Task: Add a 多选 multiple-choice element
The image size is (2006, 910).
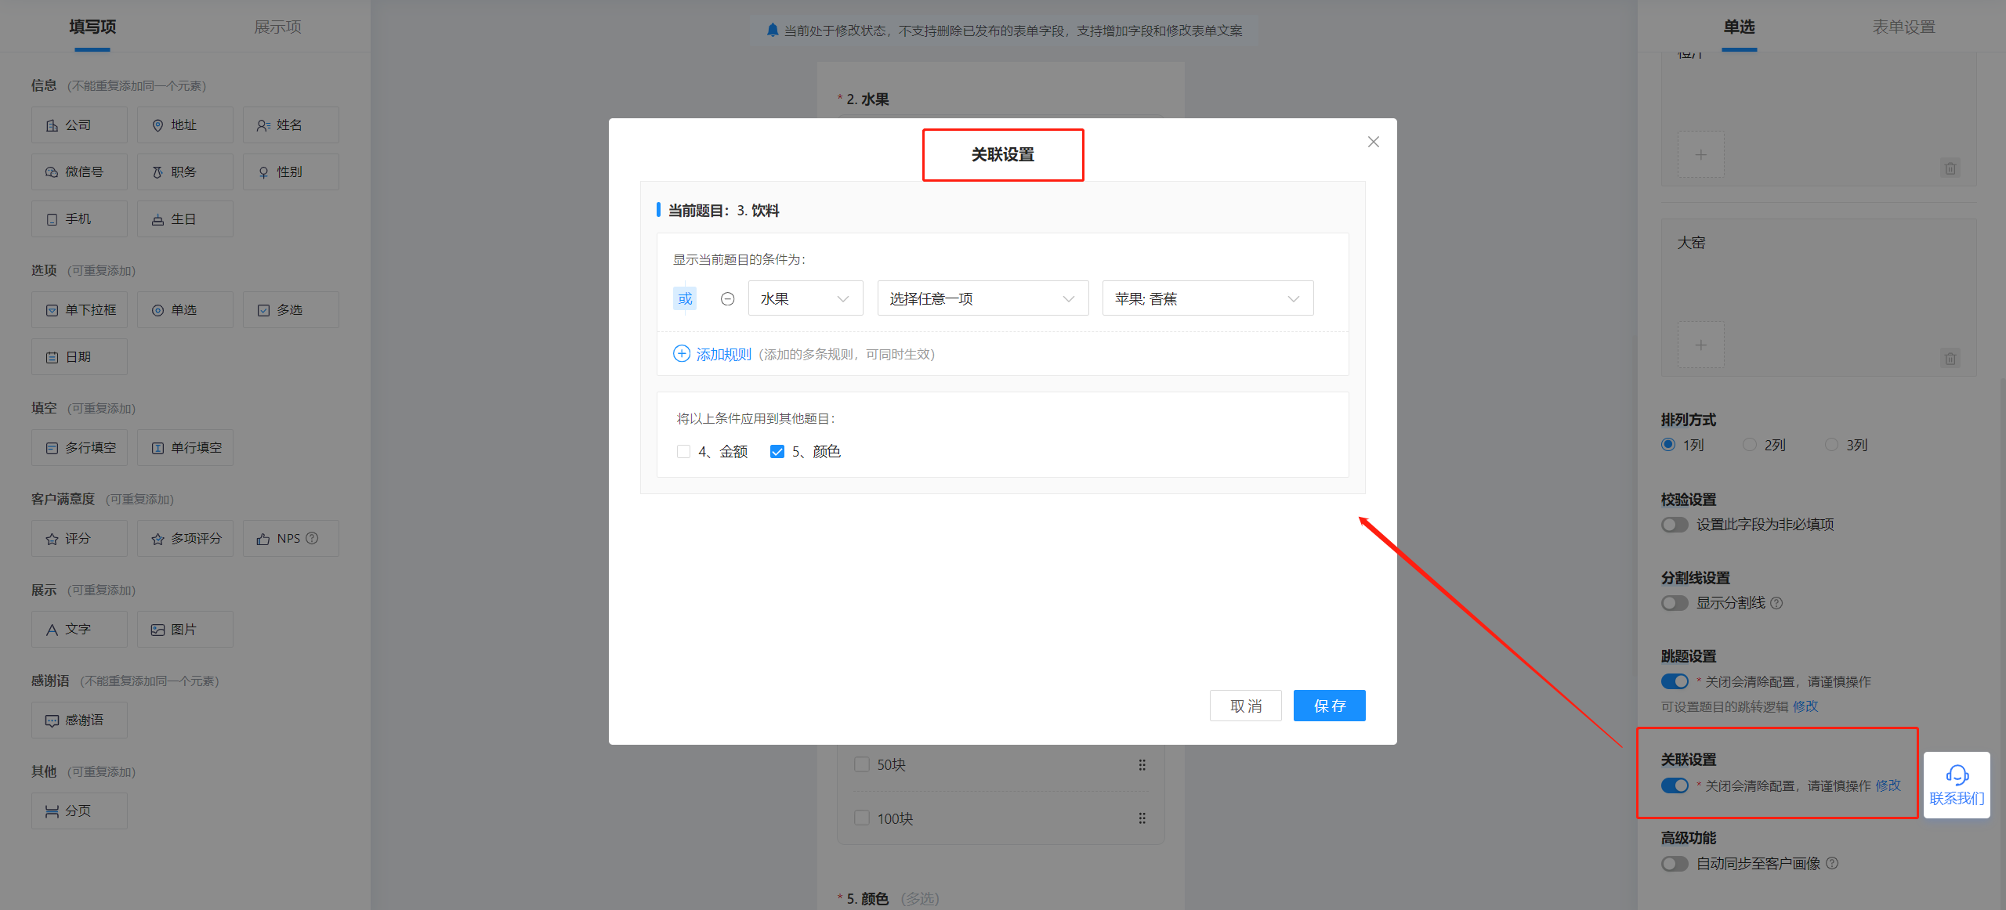Action: [x=291, y=310]
